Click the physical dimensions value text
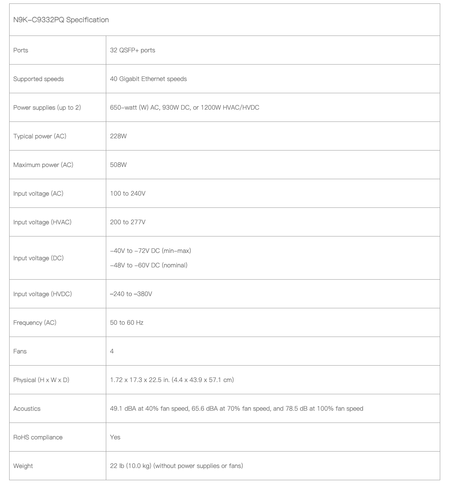Image resolution: width=449 pixels, height=489 pixels. [172, 380]
